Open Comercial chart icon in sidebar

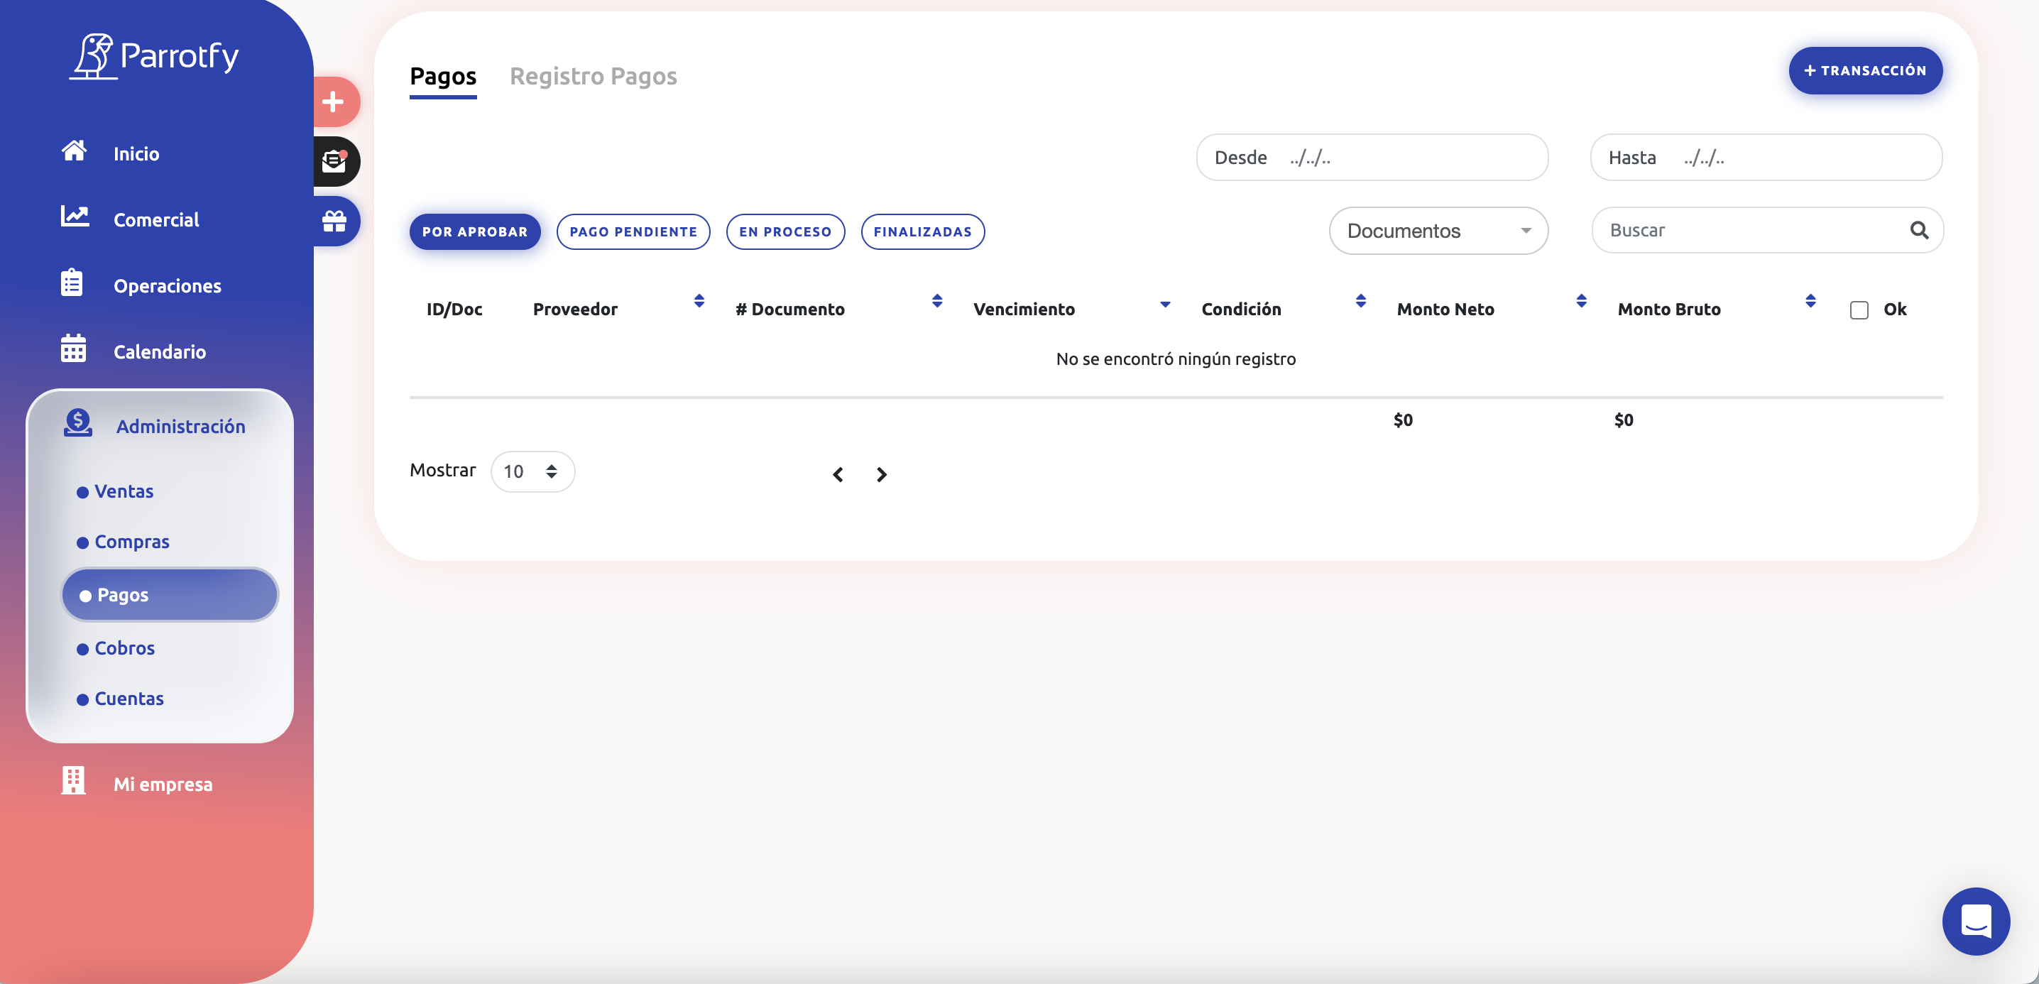point(75,215)
